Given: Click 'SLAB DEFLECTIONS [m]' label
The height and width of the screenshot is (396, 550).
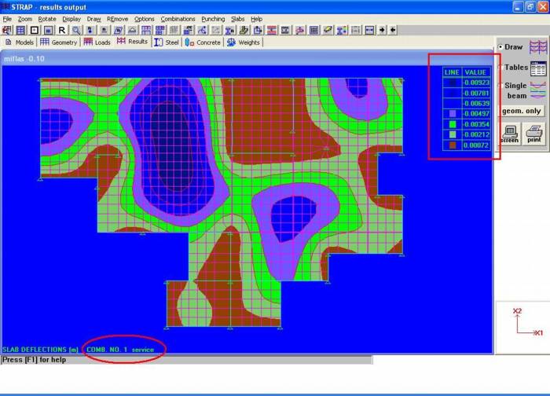Looking at the screenshot, I should point(40,350).
